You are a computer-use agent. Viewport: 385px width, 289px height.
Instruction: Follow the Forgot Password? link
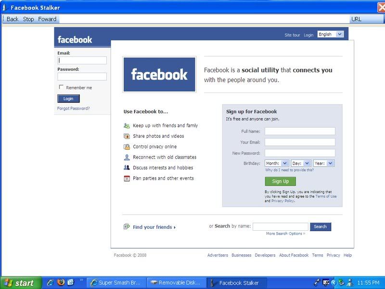coord(73,108)
